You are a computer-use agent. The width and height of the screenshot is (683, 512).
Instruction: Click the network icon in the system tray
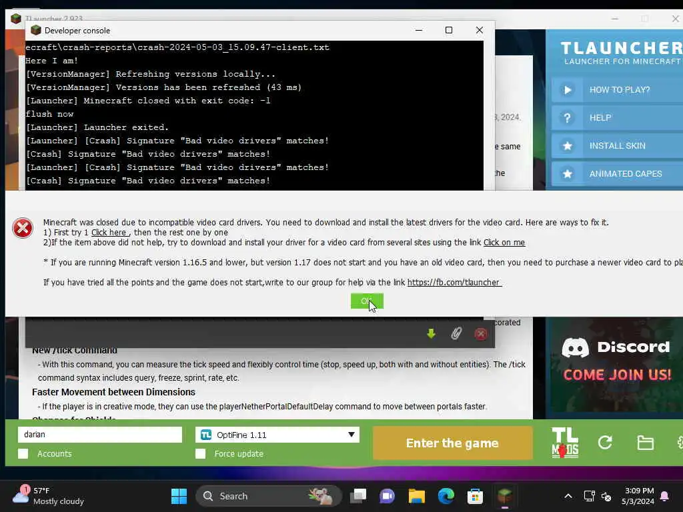(x=589, y=496)
